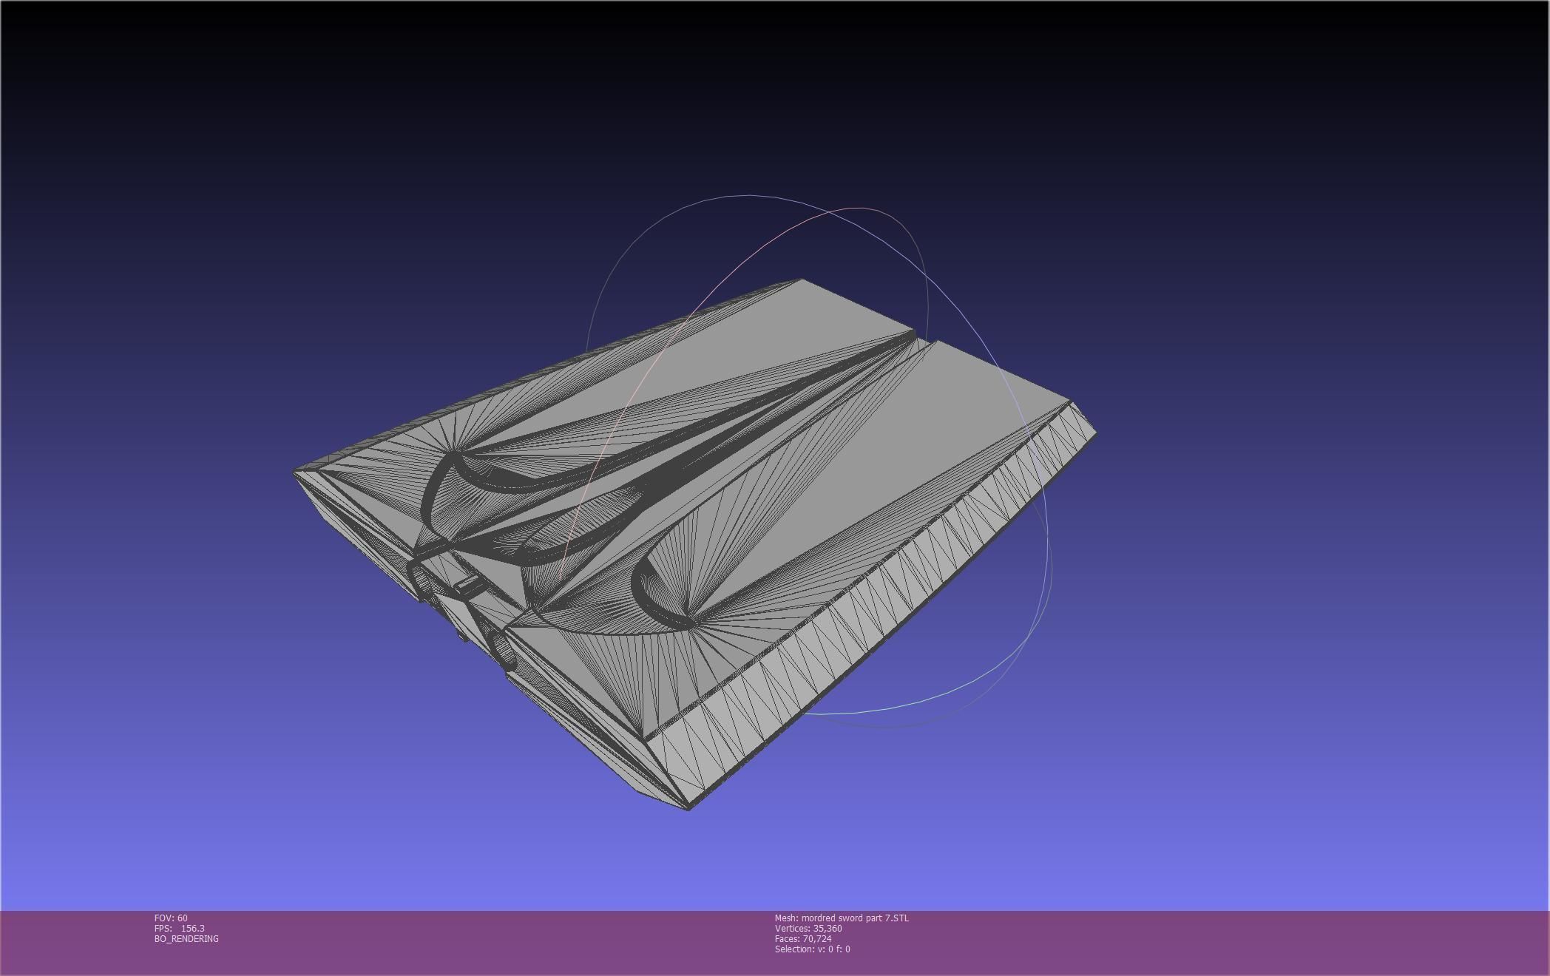1550x976 pixels.
Task: Click the Vertices: 35,360 text
Action: (808, 929)
